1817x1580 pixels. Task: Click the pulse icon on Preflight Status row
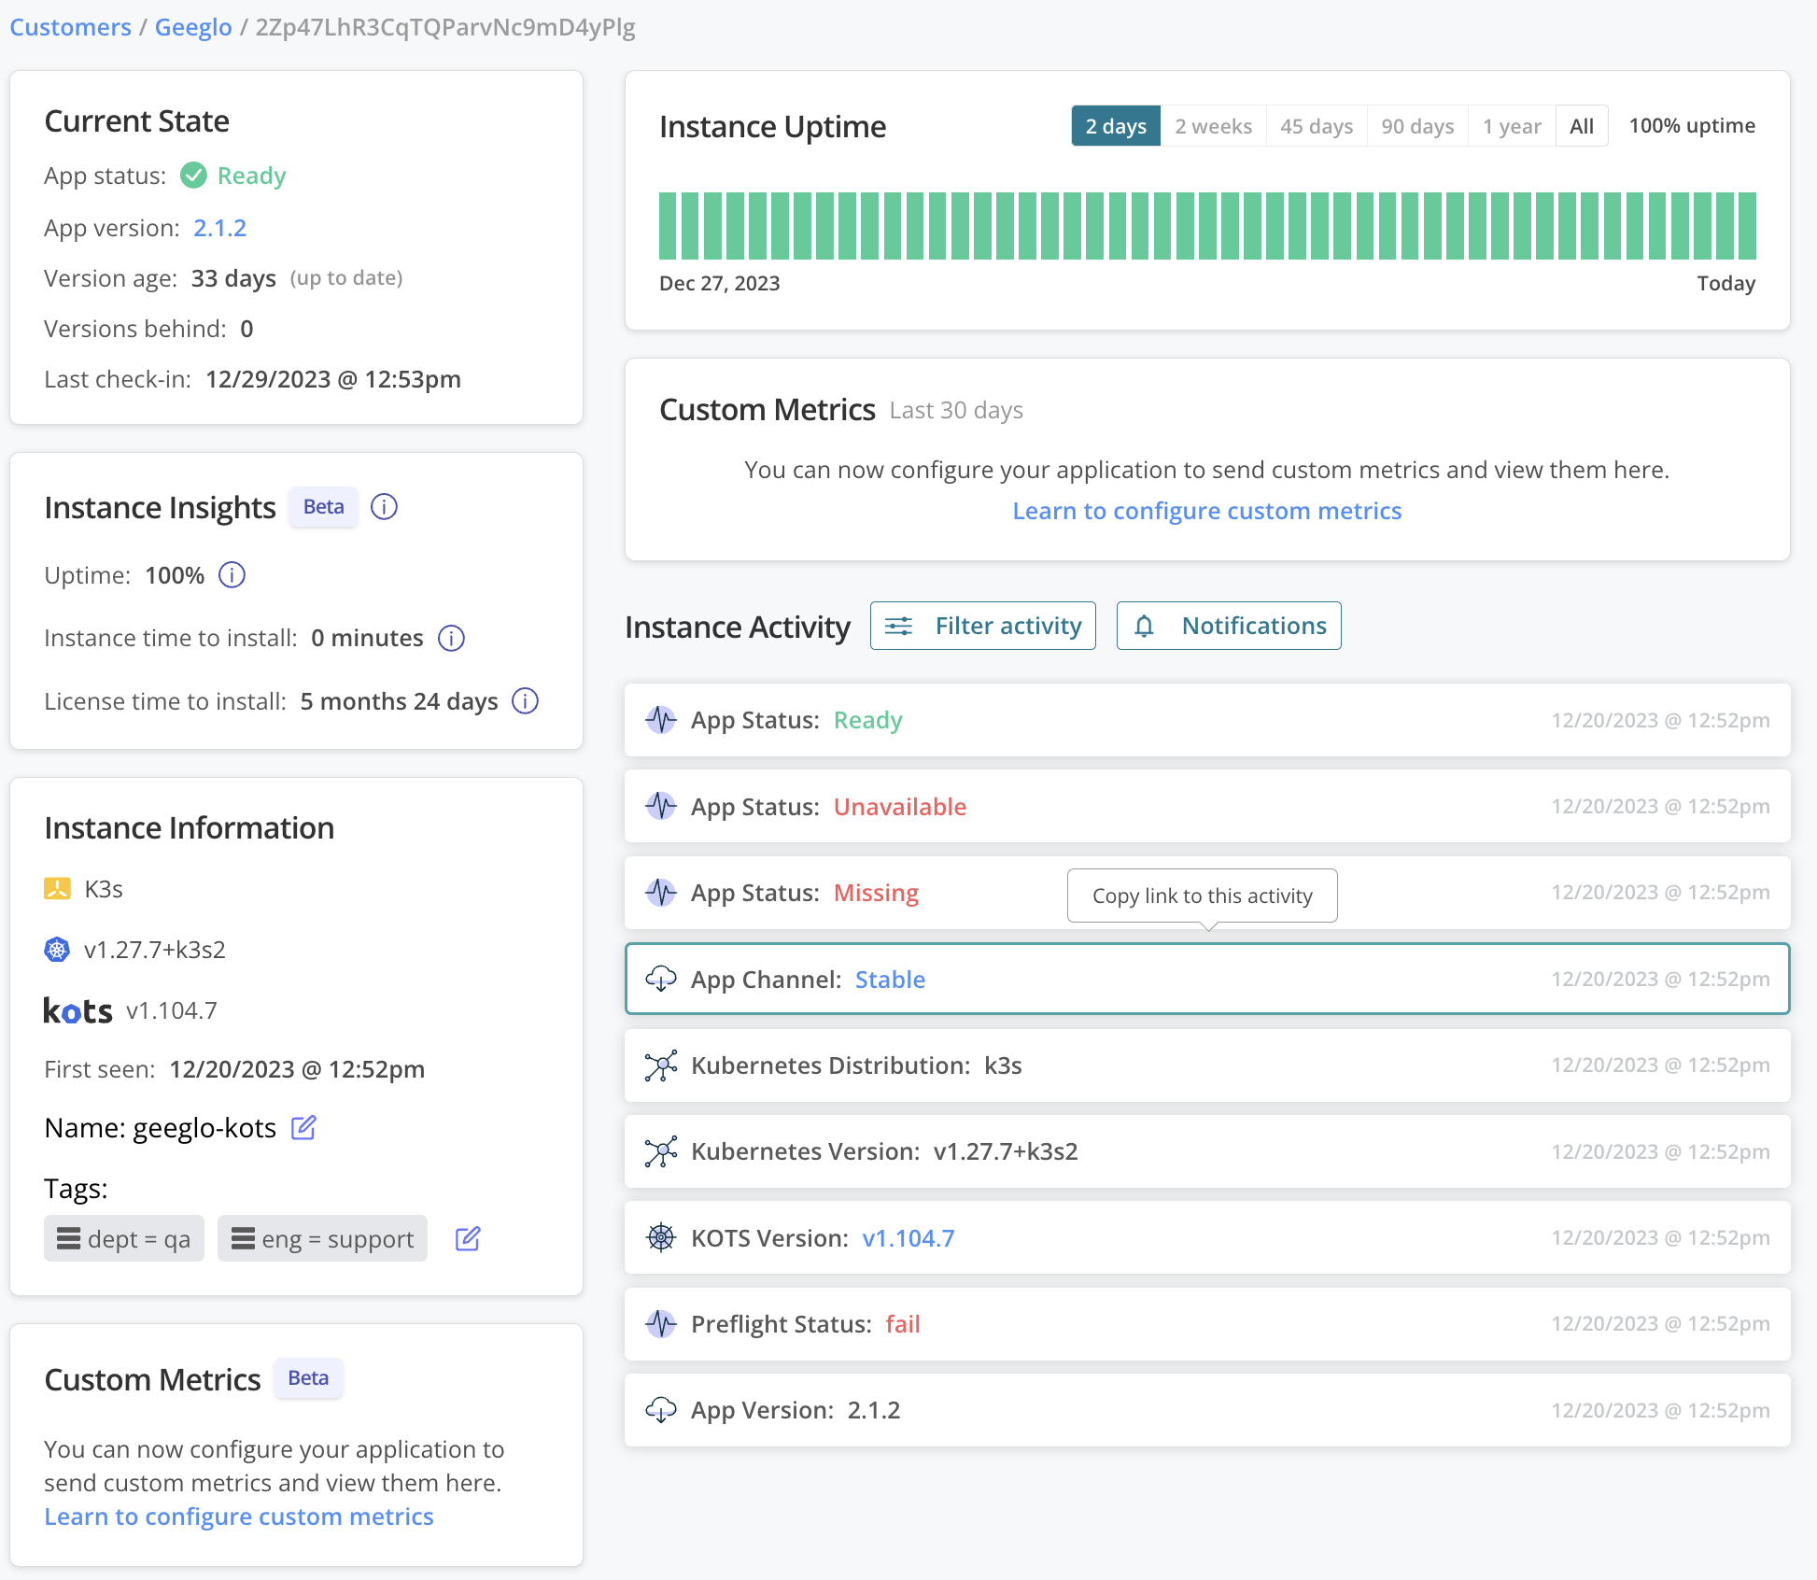661,1324
